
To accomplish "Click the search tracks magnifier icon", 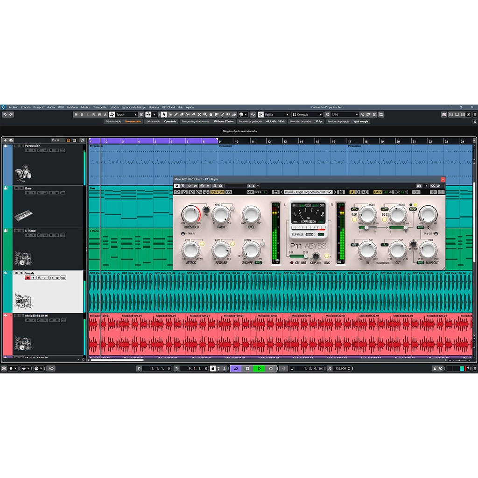I will click(x=82, y=140).
